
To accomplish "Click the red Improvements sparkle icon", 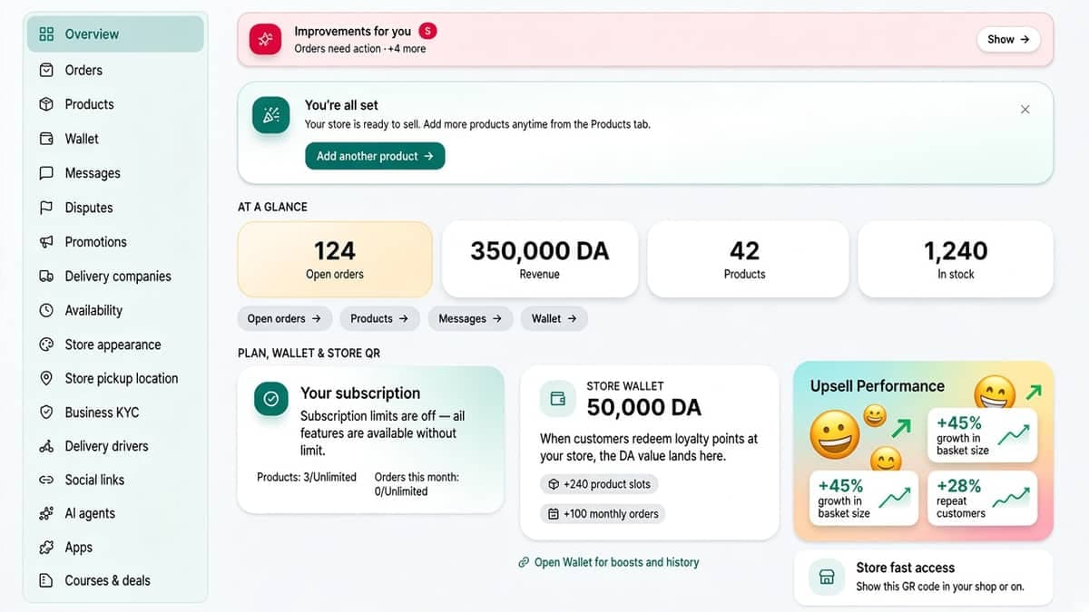I will point(266,39).
